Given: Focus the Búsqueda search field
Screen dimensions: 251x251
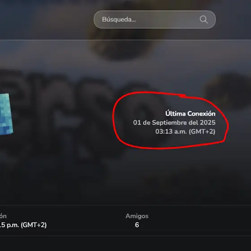Looking at the screenshot, I should (155, 20).
